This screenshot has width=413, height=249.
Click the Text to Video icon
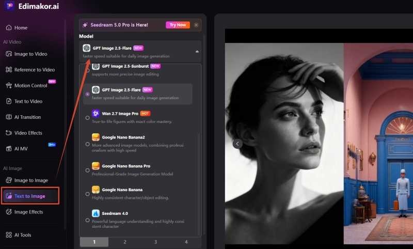(9, 101)
